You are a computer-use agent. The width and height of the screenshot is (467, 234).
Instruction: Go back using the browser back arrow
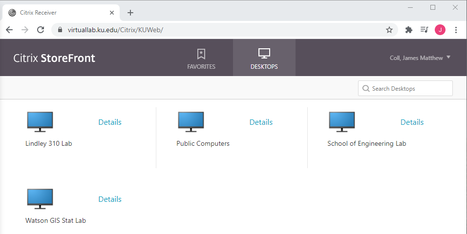point(9,30)
